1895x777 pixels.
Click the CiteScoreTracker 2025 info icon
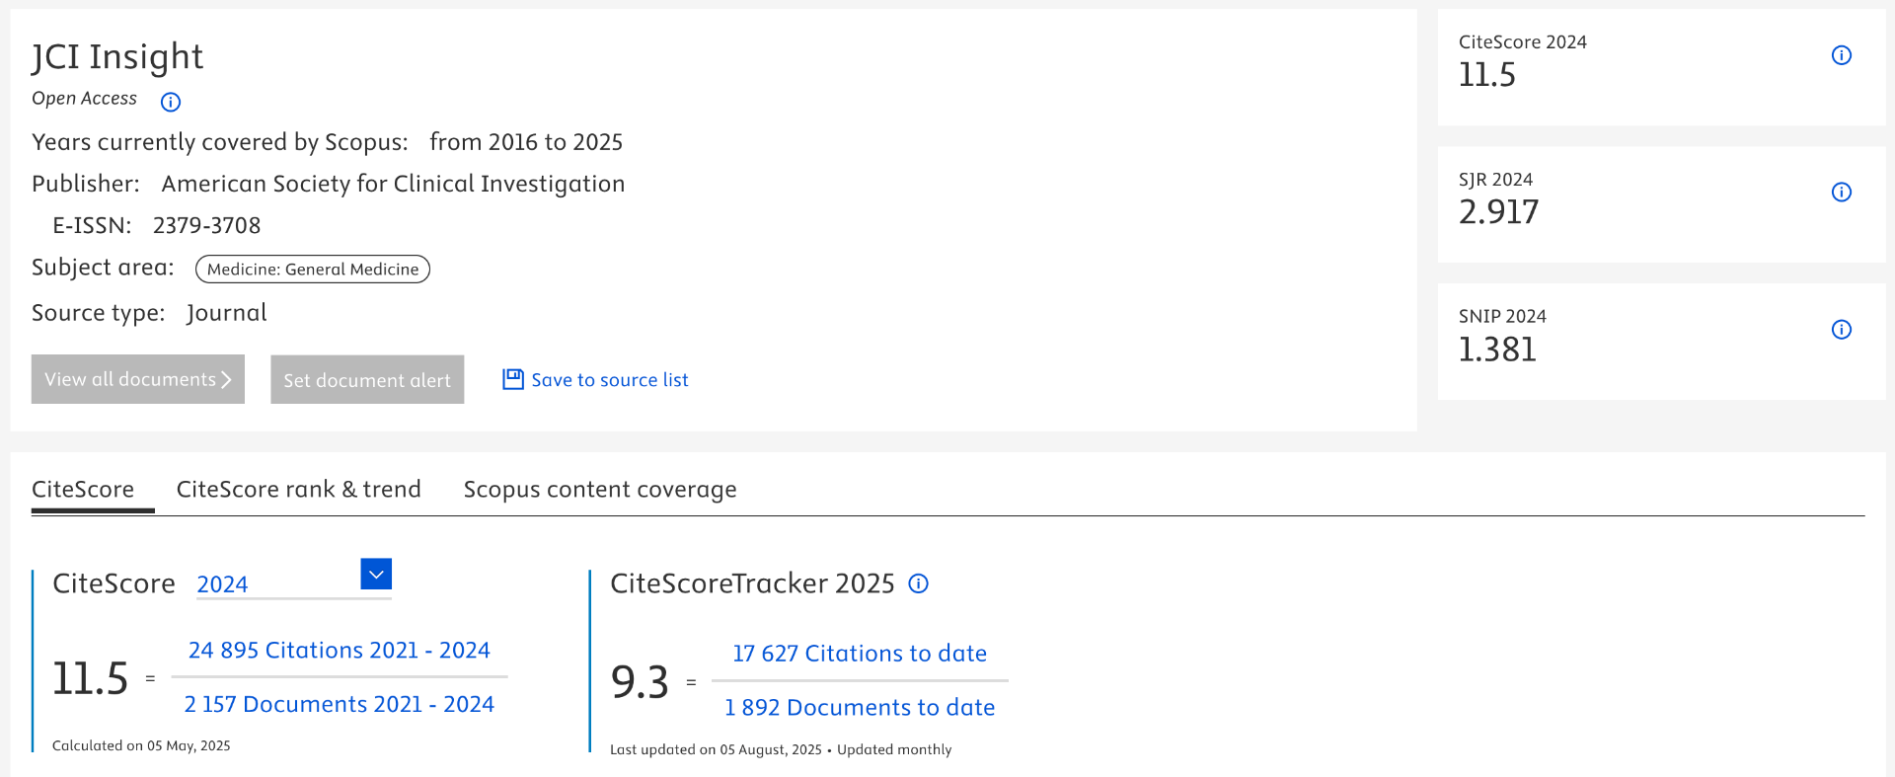click(919, 583)
